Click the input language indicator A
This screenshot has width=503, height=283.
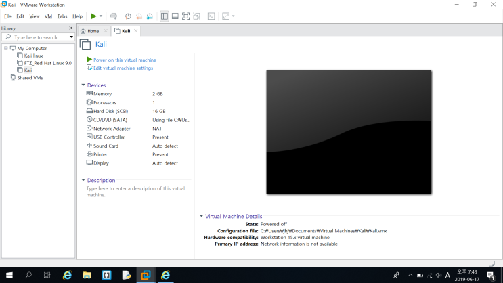click(447, 275)
